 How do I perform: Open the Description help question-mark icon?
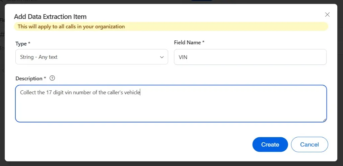52,78
